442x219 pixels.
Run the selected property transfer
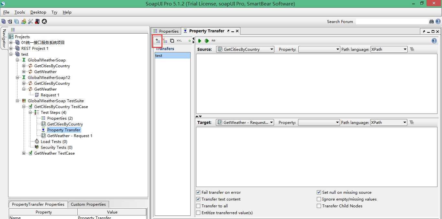point(200,41)
